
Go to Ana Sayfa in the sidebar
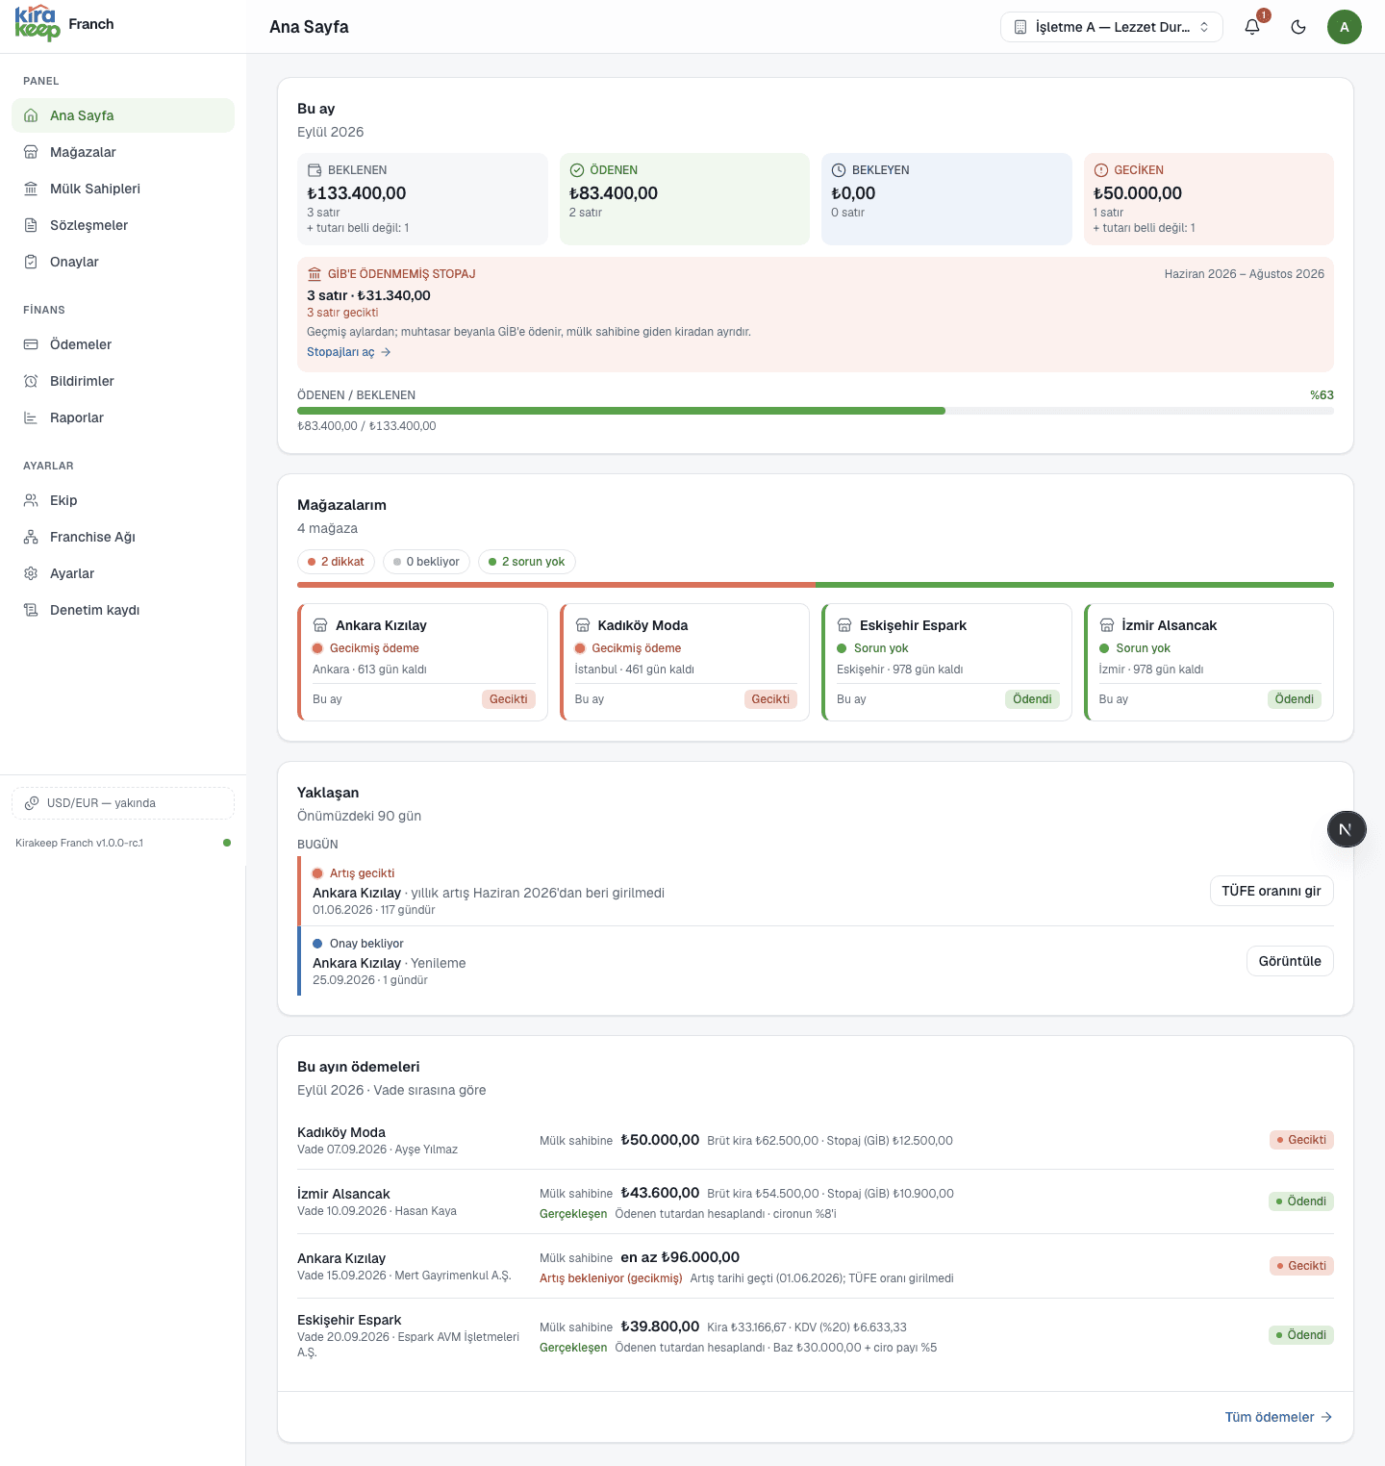click(x=123, y=115)
